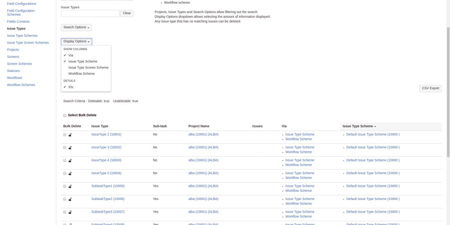This screenshot has width=450, height=225.
Task: Click the Clear button next to Issue Types
Action: click(x=127, y=13)
